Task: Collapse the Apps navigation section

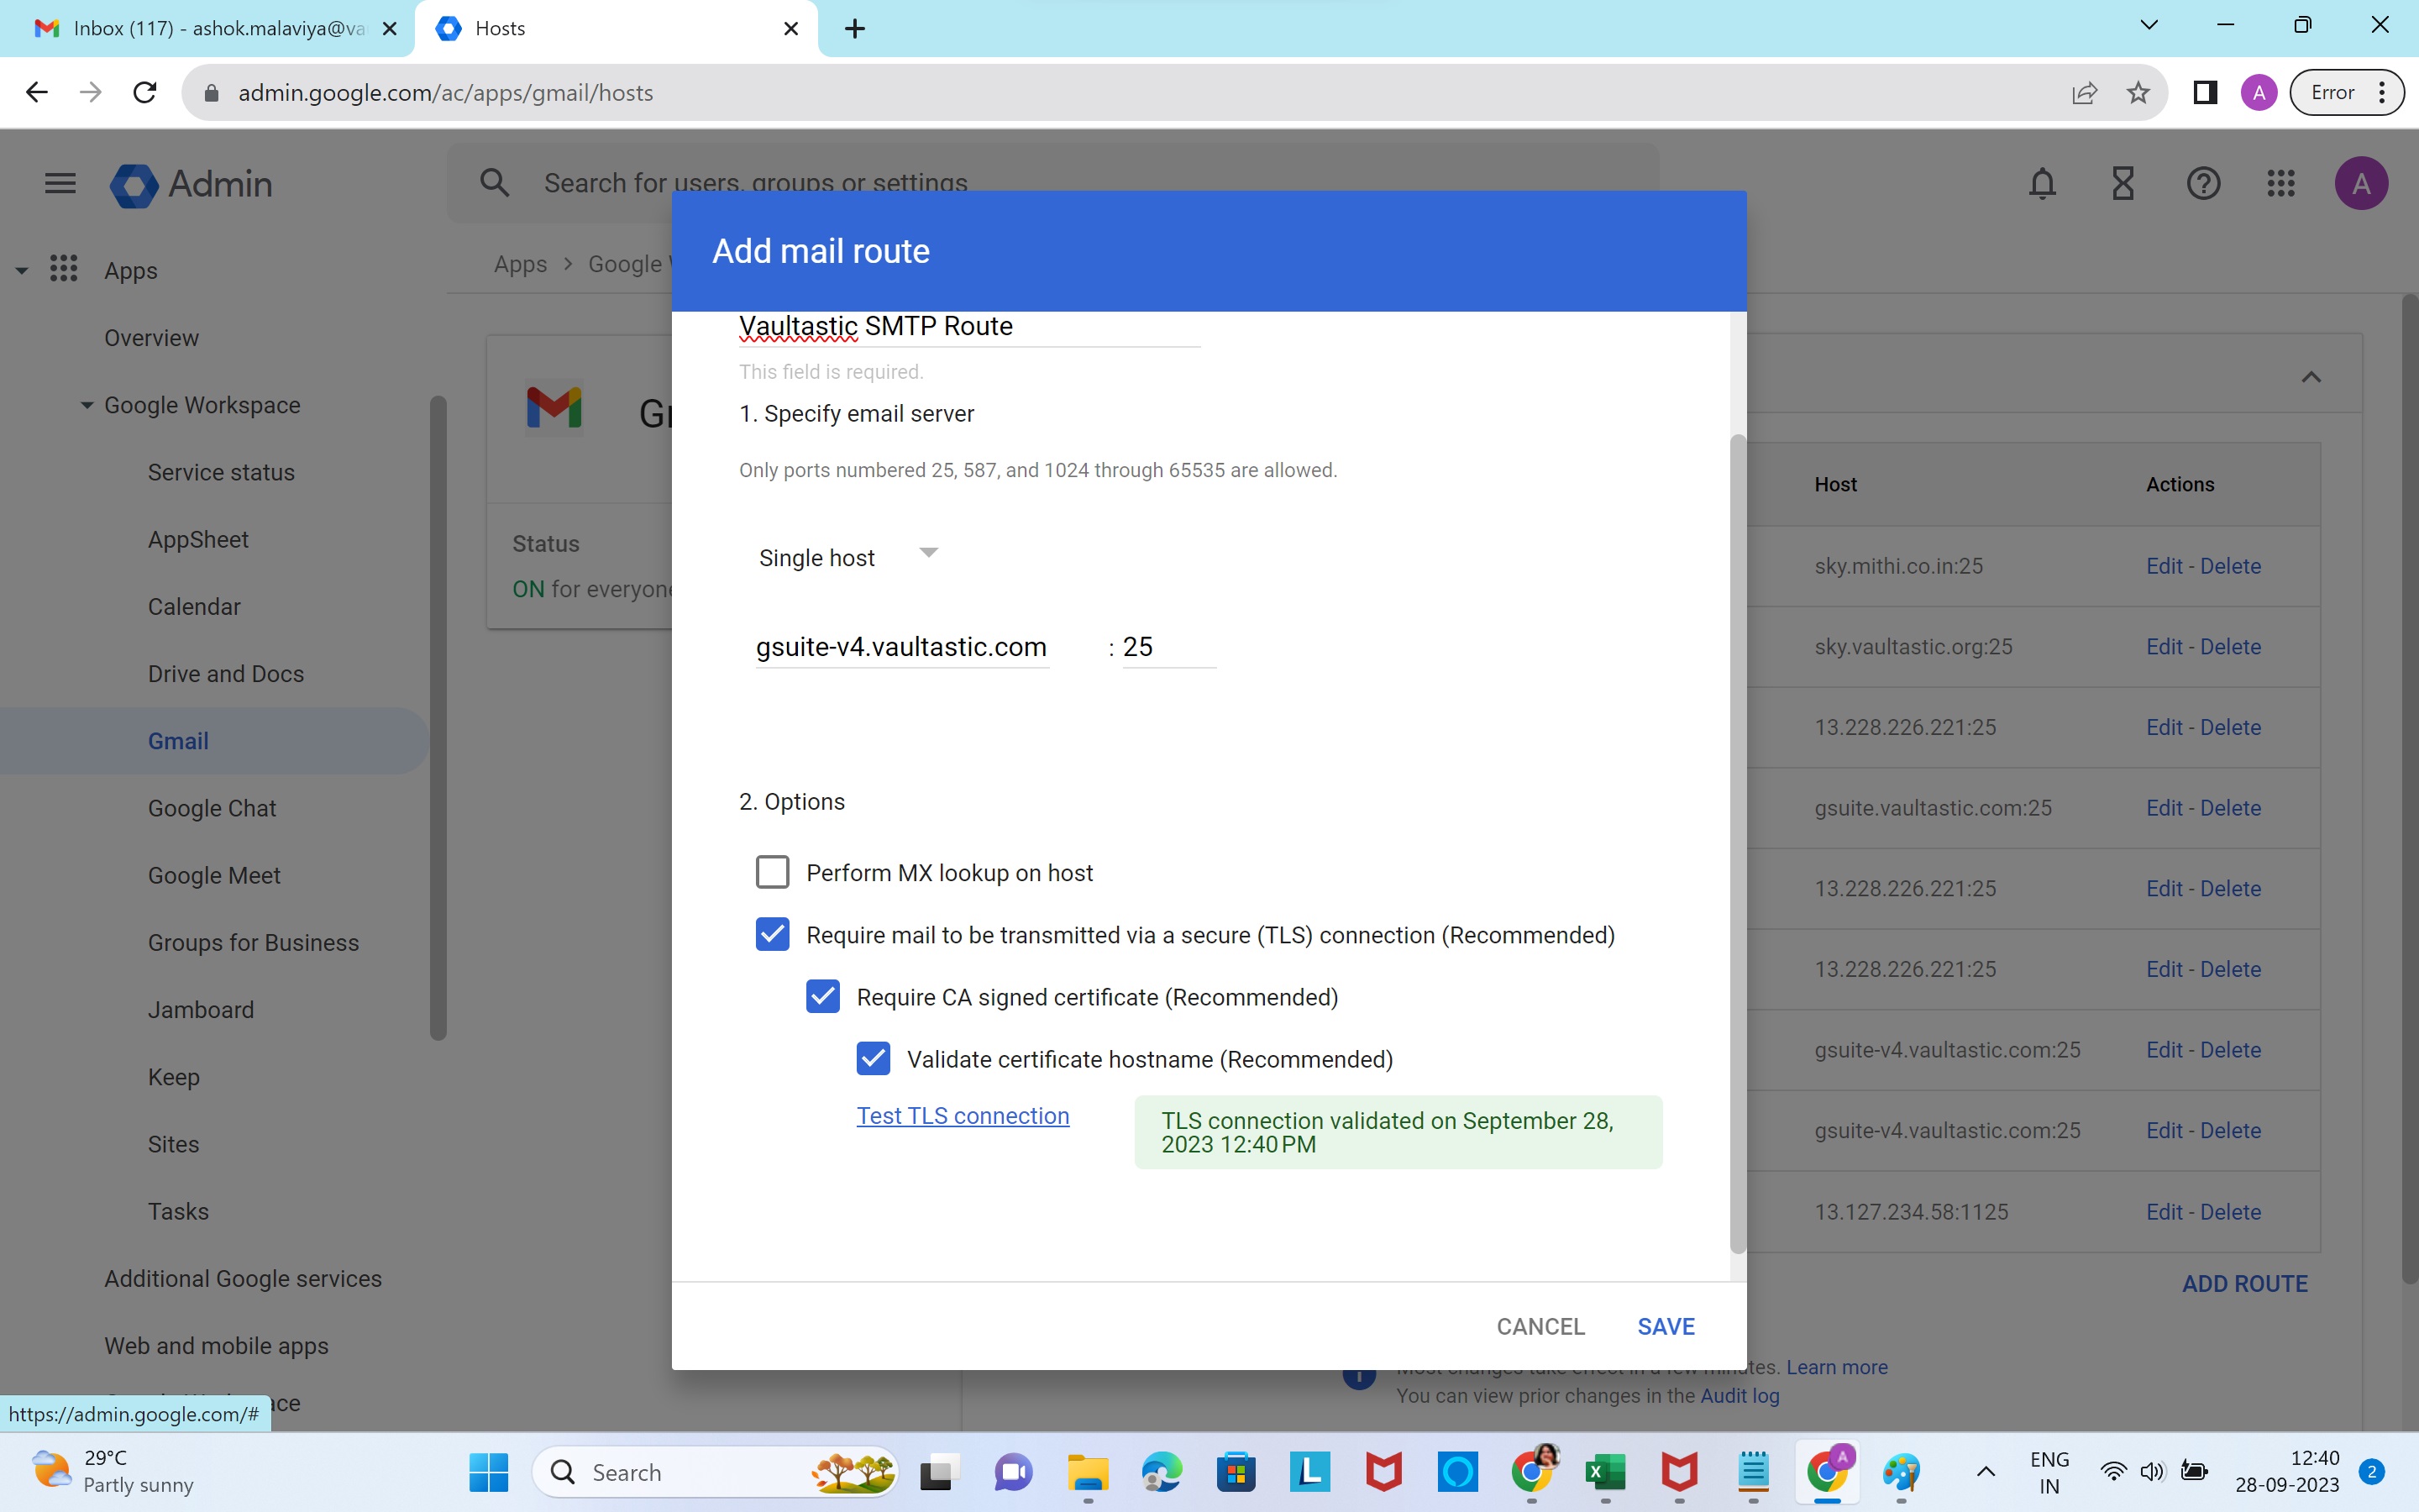Action: tap(22, 270)
